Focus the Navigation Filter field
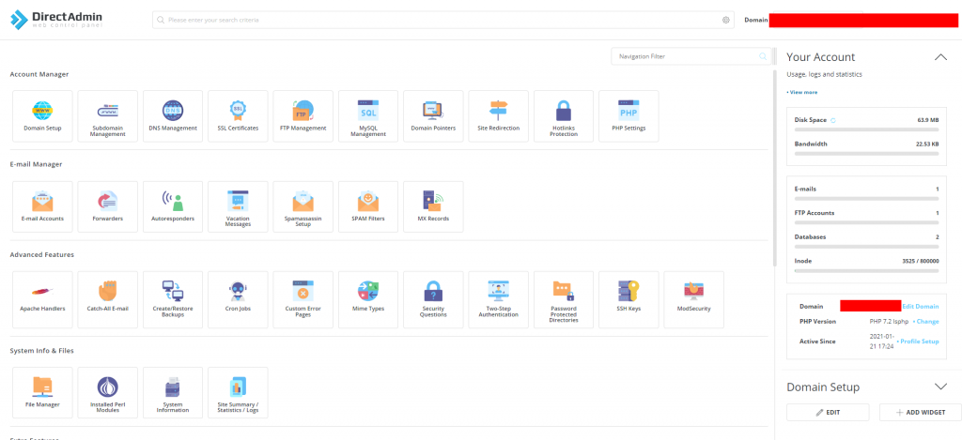The width and height of the screenshot is (962, 440). [x=690, y=56]
